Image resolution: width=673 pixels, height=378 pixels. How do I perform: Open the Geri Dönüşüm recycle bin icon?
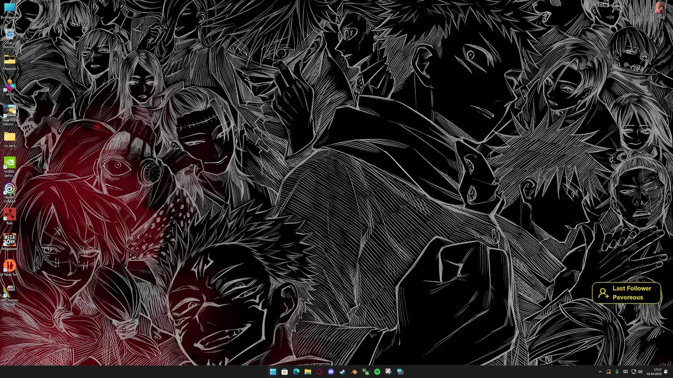[9, 38]
